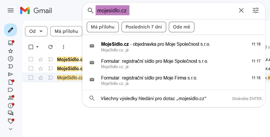Open suggestion registrační sídlo pro Moje Společnost
Screen dimensions: 270x137
coord(174,64)
